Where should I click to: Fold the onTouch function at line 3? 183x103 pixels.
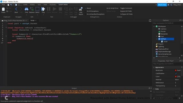(6, 28)
